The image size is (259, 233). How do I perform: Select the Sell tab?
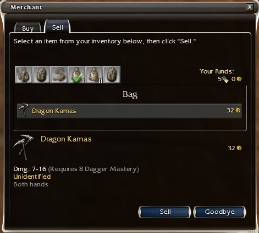pyautogui.click(x=57, y=27)
